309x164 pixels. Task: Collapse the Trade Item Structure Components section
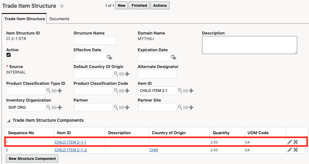(x=9, y=121)
